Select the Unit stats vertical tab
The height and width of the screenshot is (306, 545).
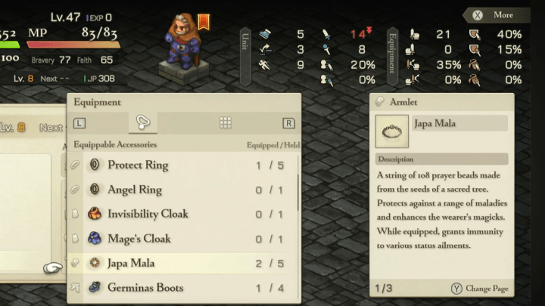pyautogui.click(x=245, y=57)
